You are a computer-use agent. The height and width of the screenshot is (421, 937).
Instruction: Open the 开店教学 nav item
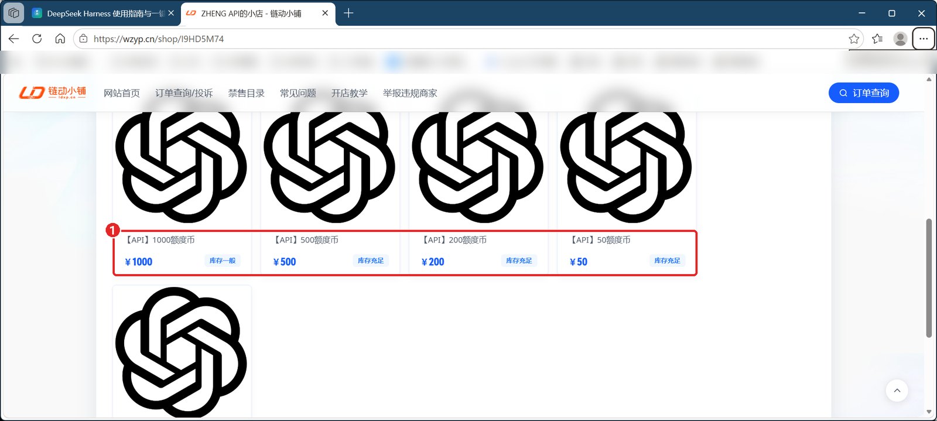(350, 93)
